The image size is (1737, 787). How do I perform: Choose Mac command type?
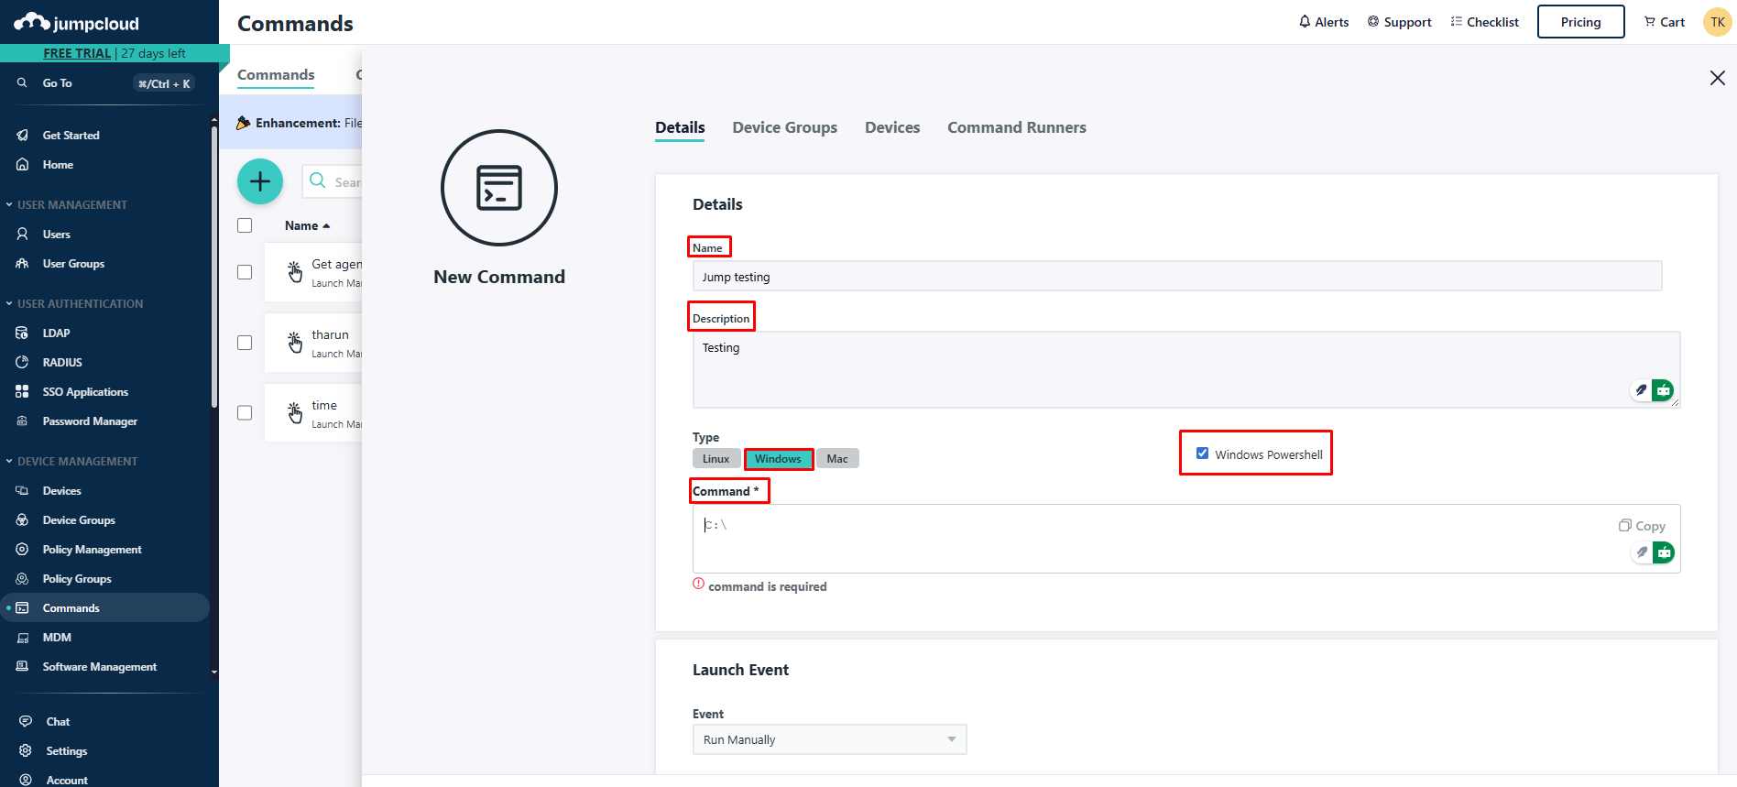click(x=837, y=459)
